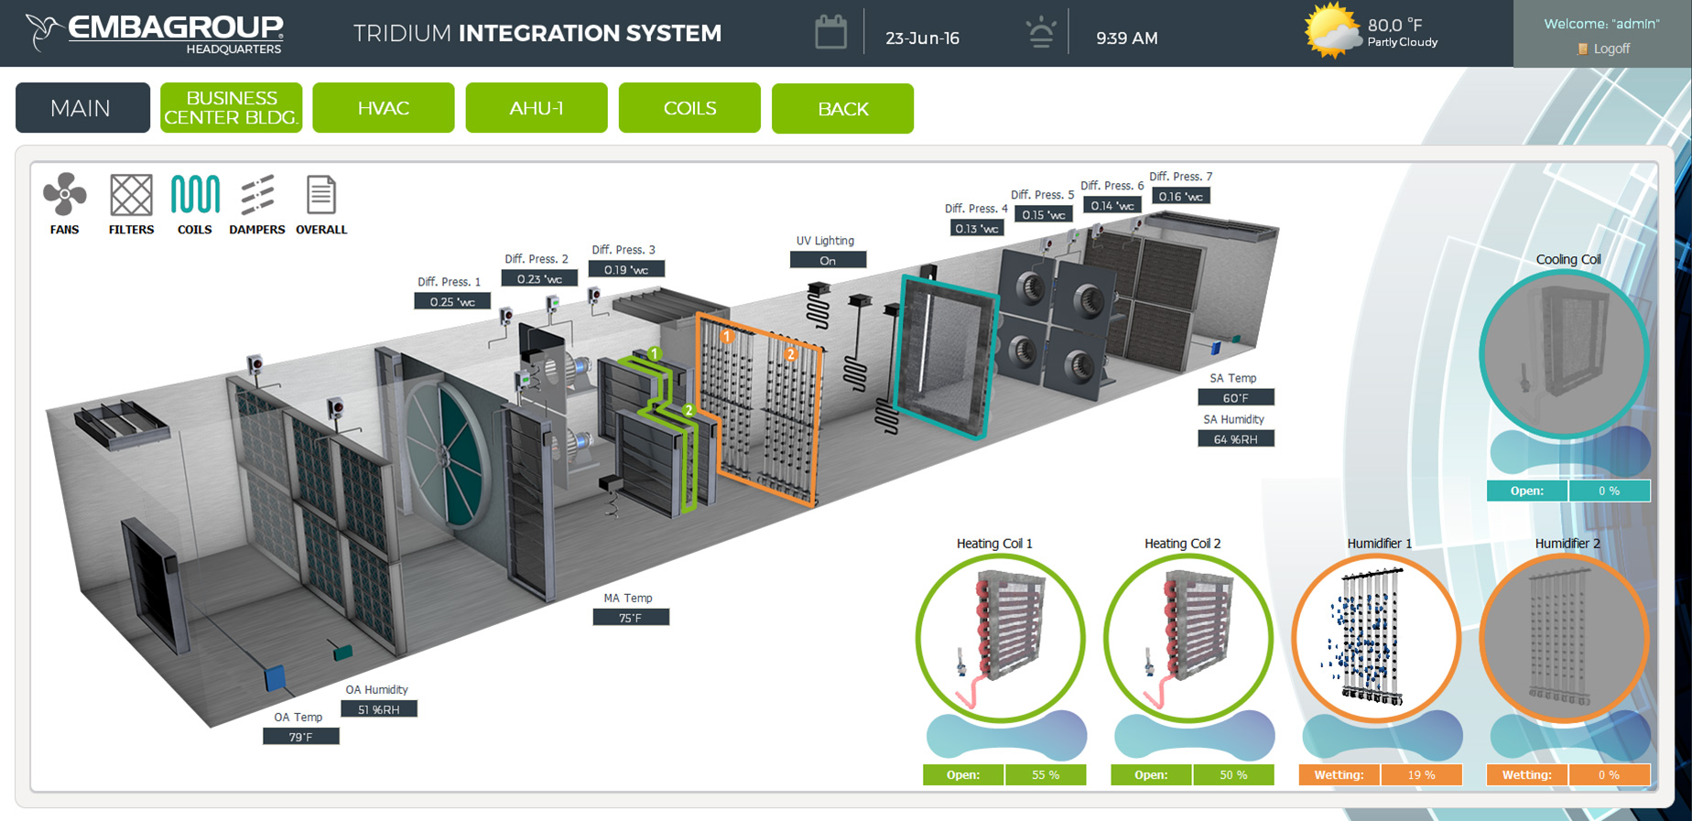Go to the MAIN page

pyautogui.click(x=82, y=108)
